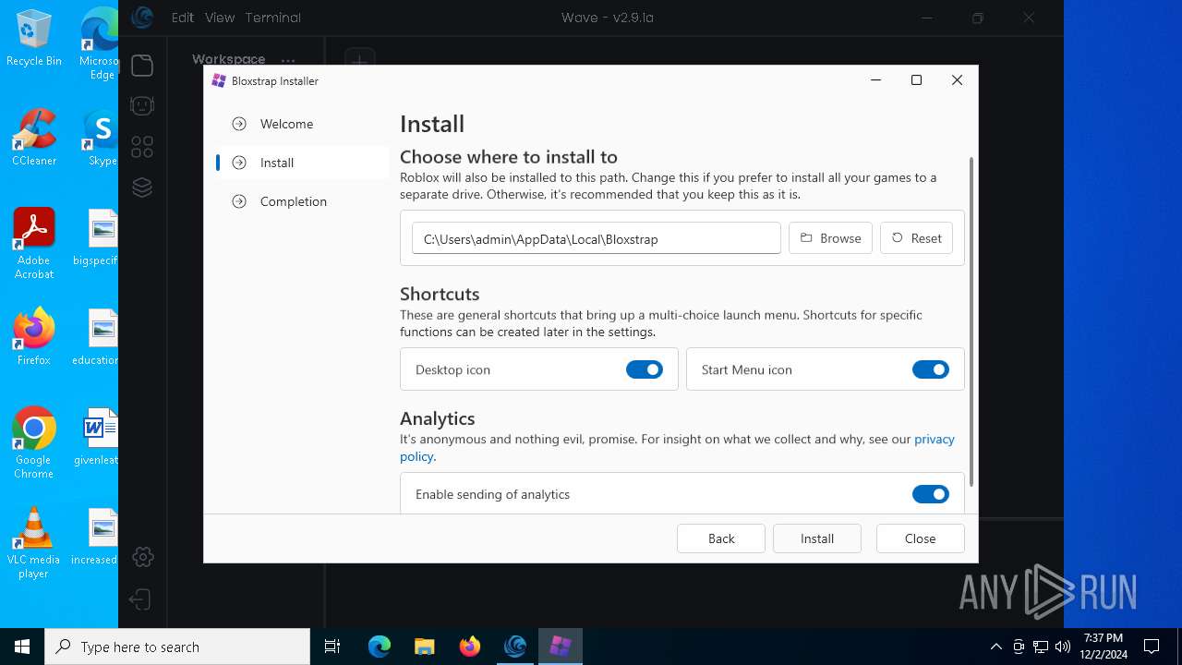Open the View menu in Wave

point(220,18)
